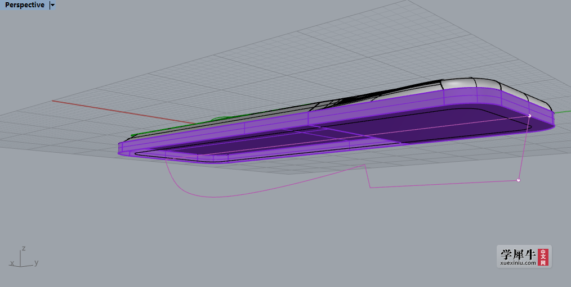Image resolution: width=571 pixels, height=287 pixels.
Task: Open the Perspective viewport dropdown arrow
Action: (x=52, y=5)
